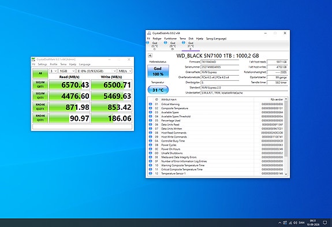Click the taskbar clock showing 09:31
Screen dimensions: 332x227
(x=313, y=222)
